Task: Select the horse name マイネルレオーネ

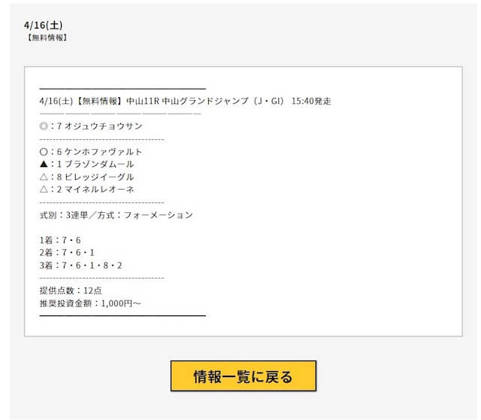Action: tap(99, 190)
